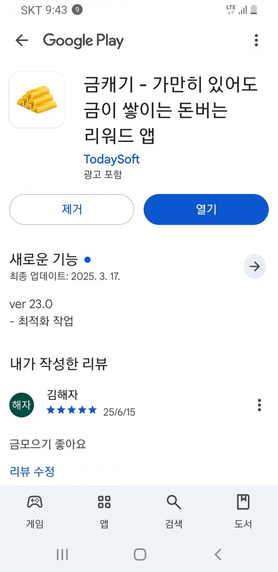278x572 pixels.
Task: Tap the Android home button
Action: [x=140, y=554]
